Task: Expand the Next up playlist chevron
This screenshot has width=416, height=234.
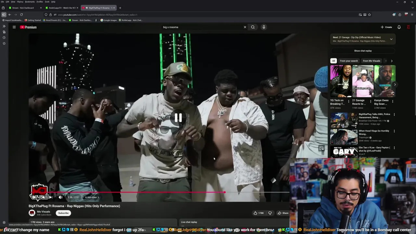Action: click(x=391, y=39)
